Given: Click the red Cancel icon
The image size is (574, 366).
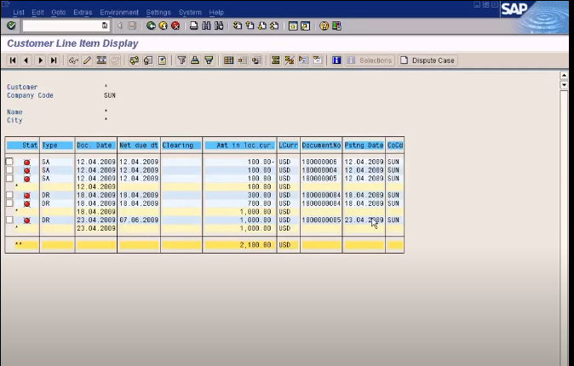Looking at the screenshot, I should click(x=175, y=26).
